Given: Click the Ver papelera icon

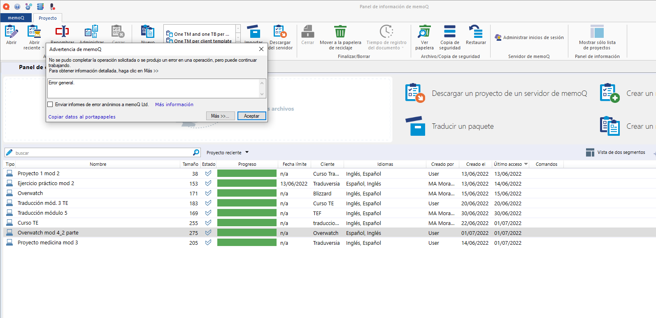Looking at the screenshot, I should [424, 32].
